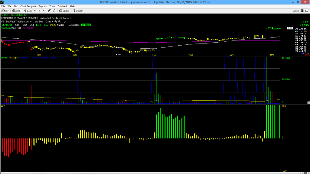
Task: Click the Layout grid icon
Action: (302, 11)
